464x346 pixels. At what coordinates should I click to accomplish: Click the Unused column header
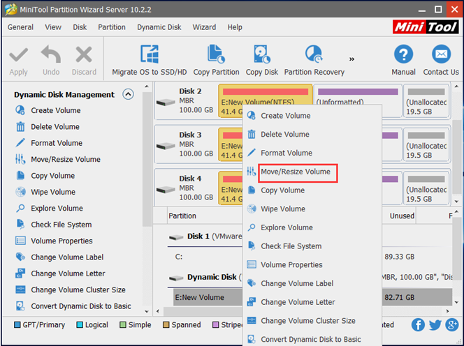(402, 216)
